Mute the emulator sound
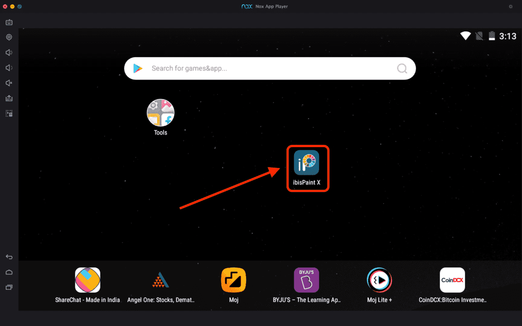Viewport: 522px width, 326px height. pyautogui.click(x=9, y=83)
